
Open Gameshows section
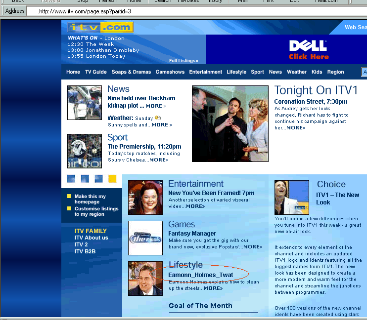click(x=170, y=72)
